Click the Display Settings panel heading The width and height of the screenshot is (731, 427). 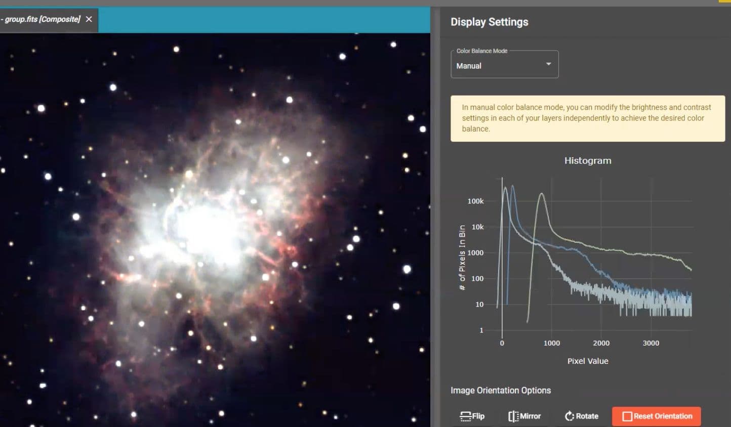pyautogui.click(x=489, y=22)
